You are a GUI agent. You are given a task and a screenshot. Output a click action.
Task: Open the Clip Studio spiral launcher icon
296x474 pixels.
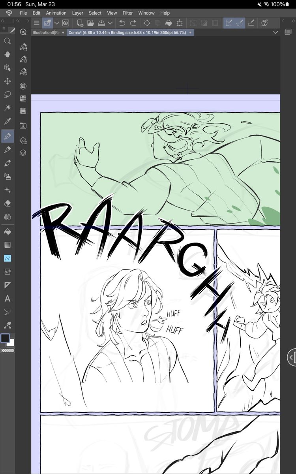point(66,23)
